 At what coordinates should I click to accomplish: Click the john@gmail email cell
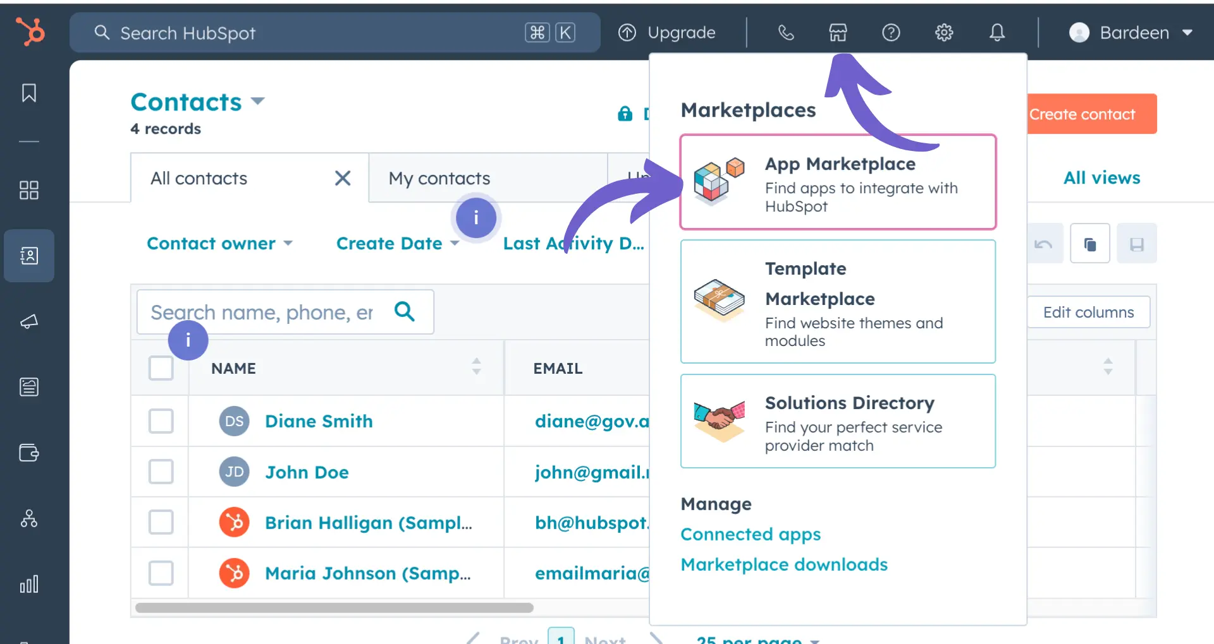pyautogui.click(x=592, y=472)
